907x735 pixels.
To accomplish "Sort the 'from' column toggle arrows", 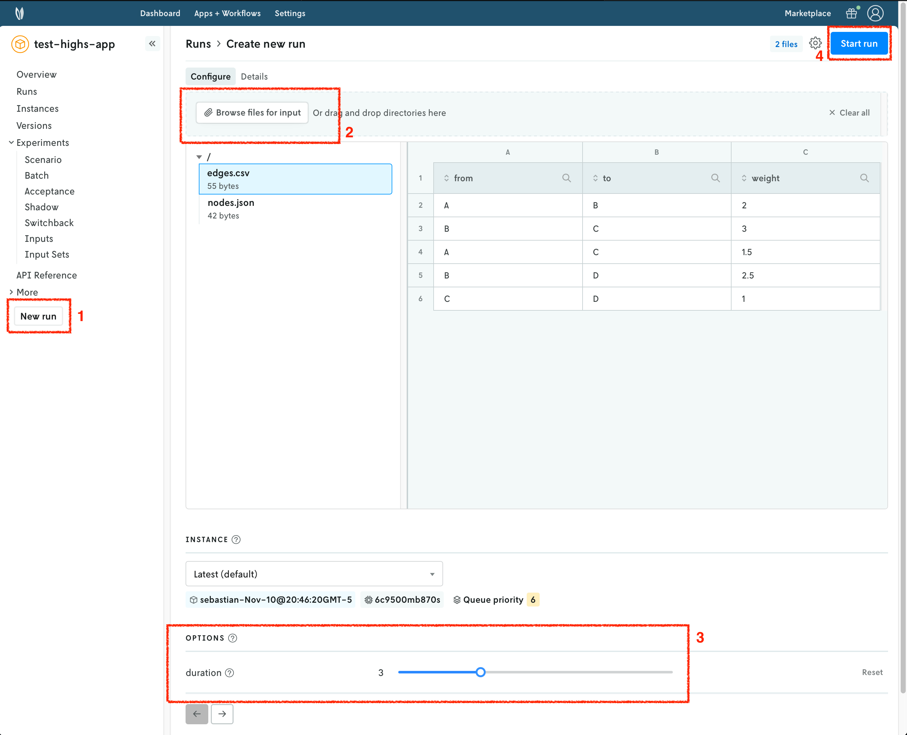I will click(446, 178).
